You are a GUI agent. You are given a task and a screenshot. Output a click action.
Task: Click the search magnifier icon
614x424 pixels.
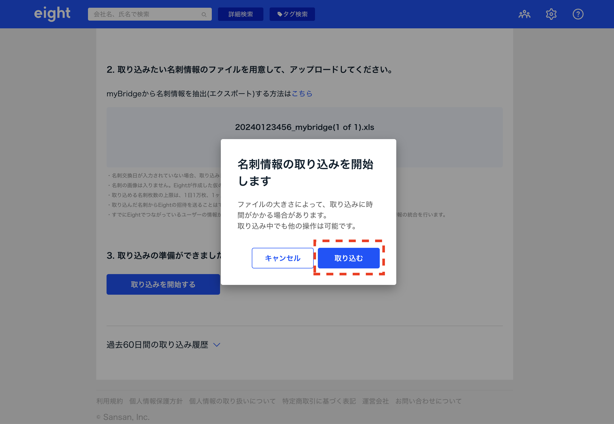[204, 14]
